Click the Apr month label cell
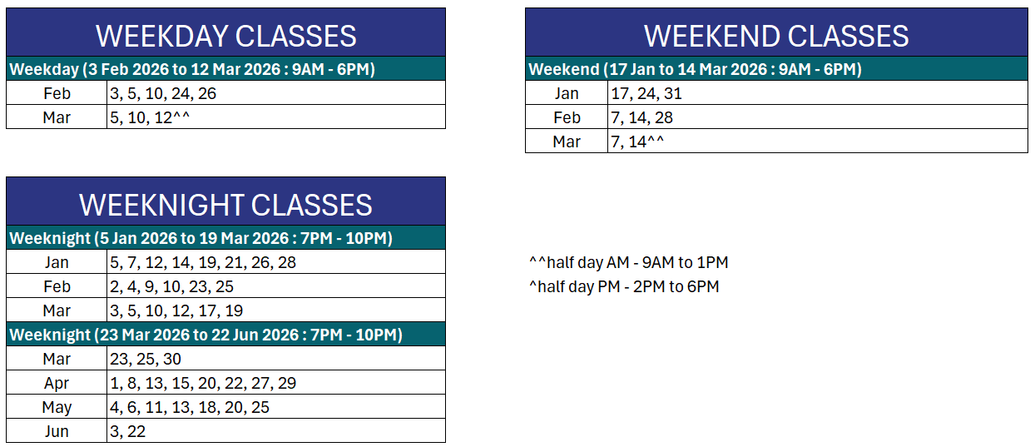The width and height of the screenshot is (1035, 447). pyautogui.click(x=57, y=383)
